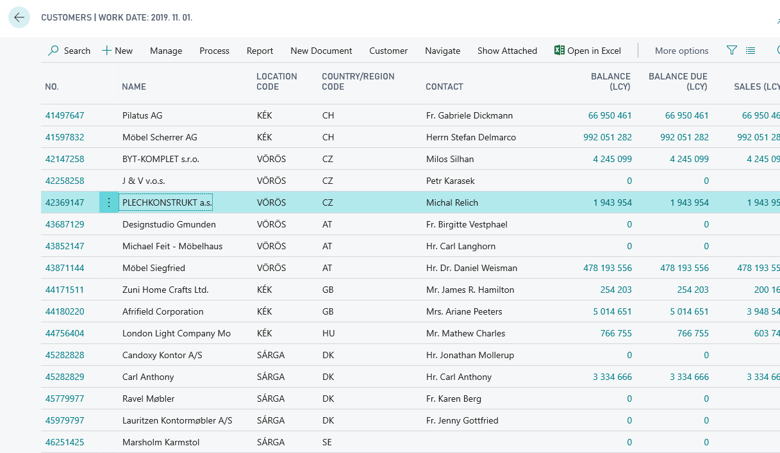Open customer number 41497647
780x453 pixels.
pos(65,115)
